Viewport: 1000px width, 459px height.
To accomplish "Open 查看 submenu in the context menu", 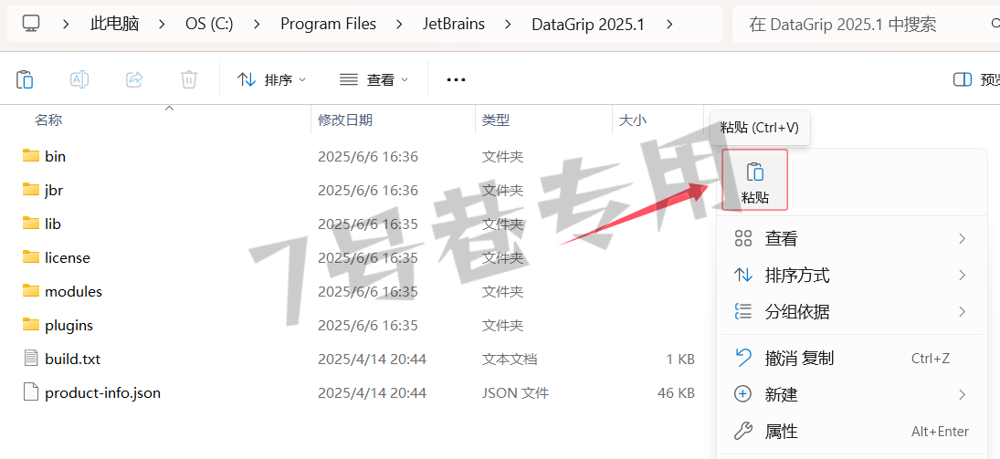I will pyautogui.click(x=851, y=239).
